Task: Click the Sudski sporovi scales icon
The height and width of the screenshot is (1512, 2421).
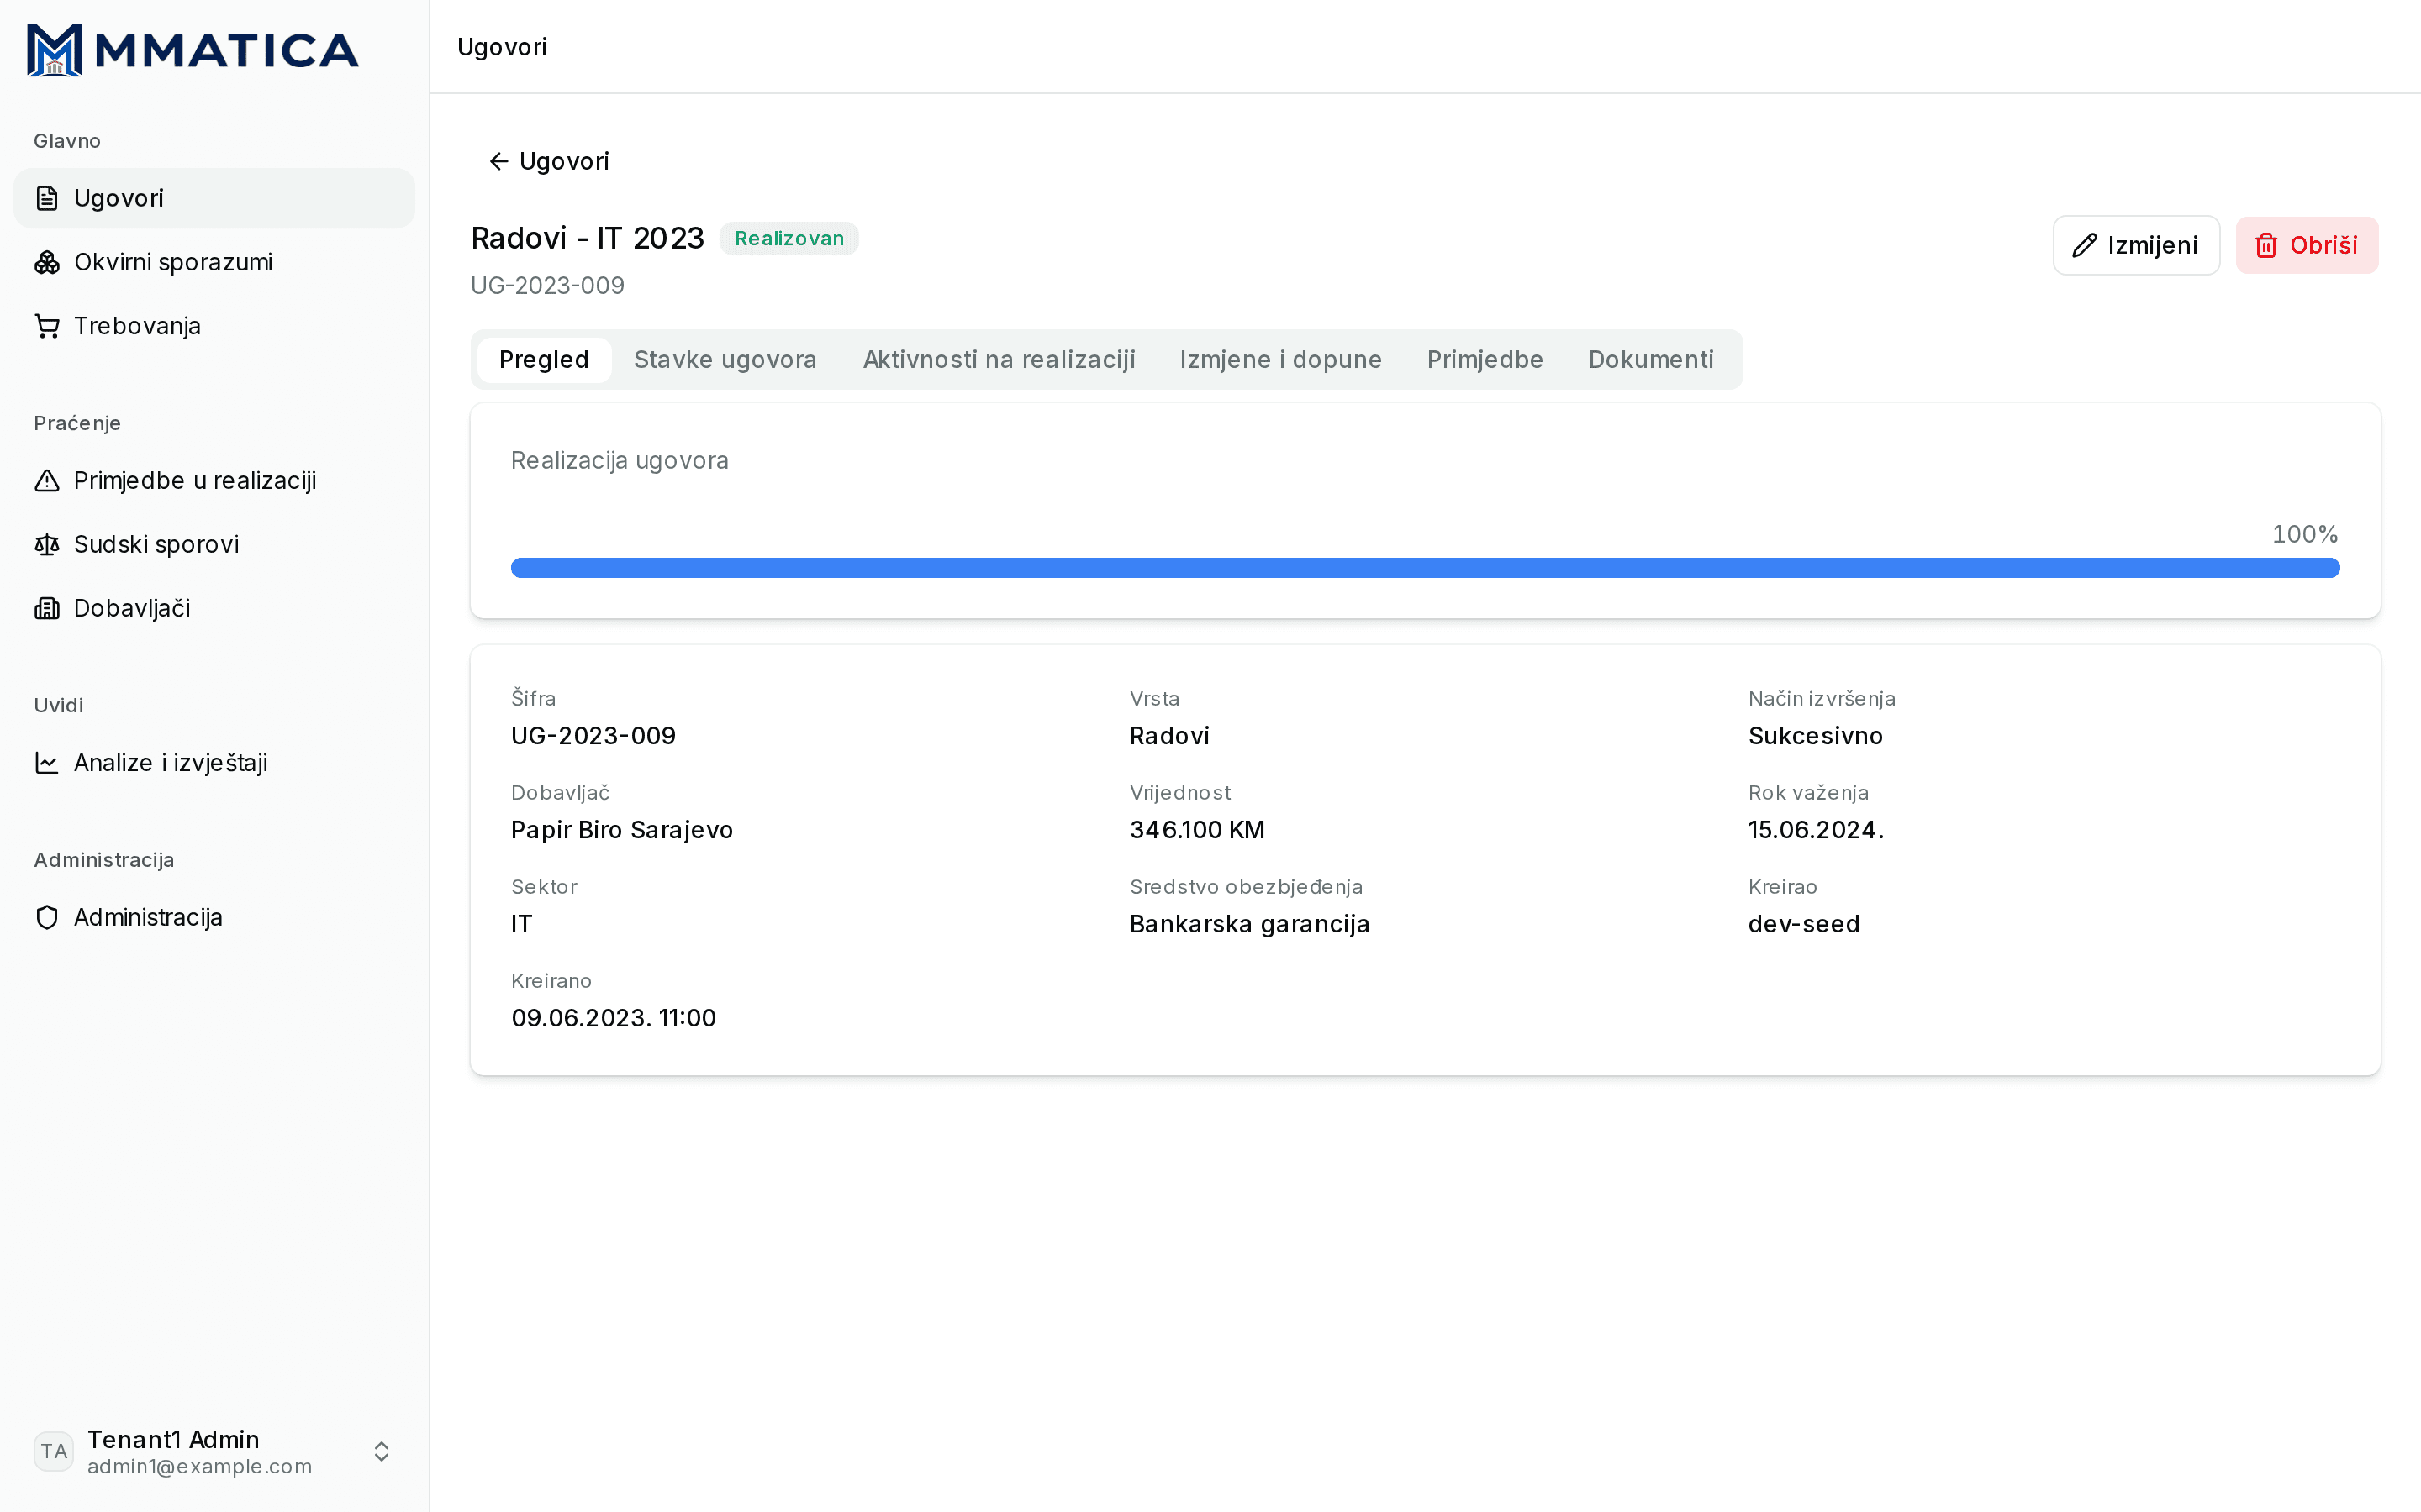Action: (x=47, y=545)
